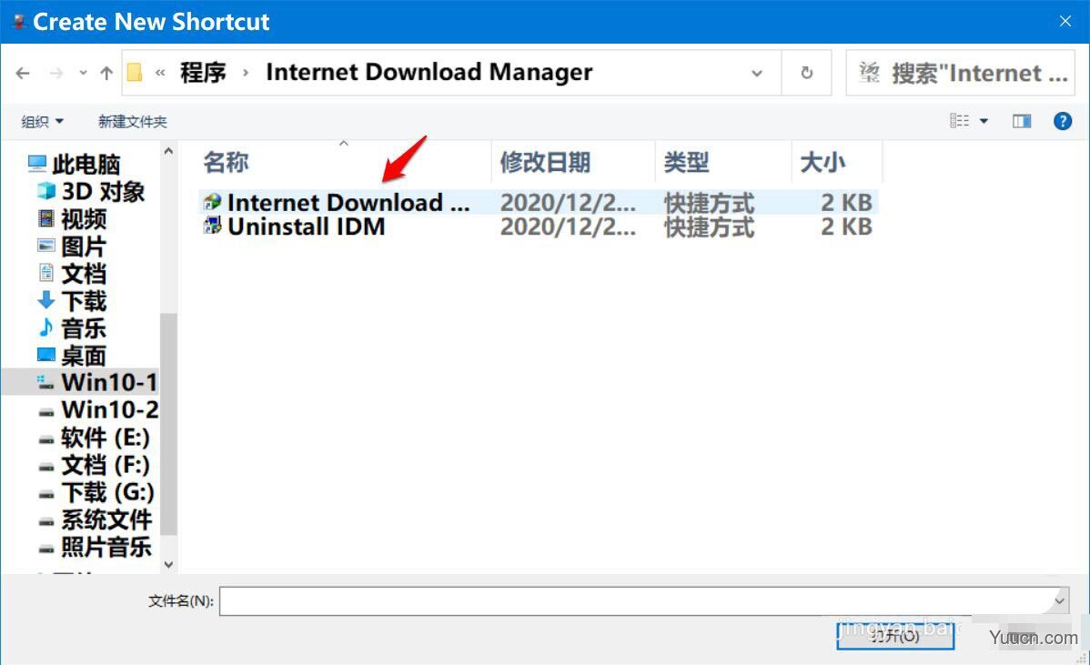Click the search box for Internet folder
Viewport: 1090px width, 665px height.
960,73
